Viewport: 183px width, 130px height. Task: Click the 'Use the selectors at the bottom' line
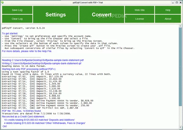pos(60,43)
